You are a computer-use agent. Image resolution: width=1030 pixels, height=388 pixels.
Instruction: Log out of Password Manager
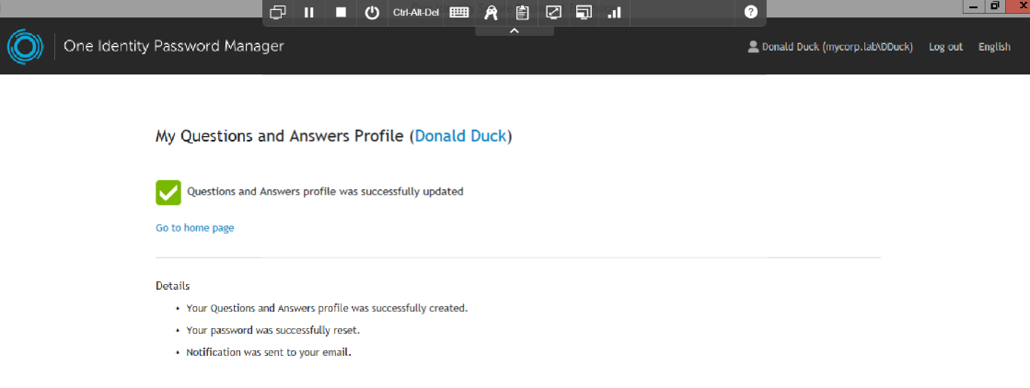pos(945,47)
